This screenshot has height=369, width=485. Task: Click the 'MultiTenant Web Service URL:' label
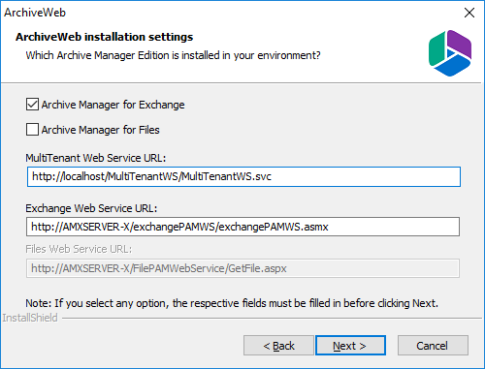(x=96, y=158)
